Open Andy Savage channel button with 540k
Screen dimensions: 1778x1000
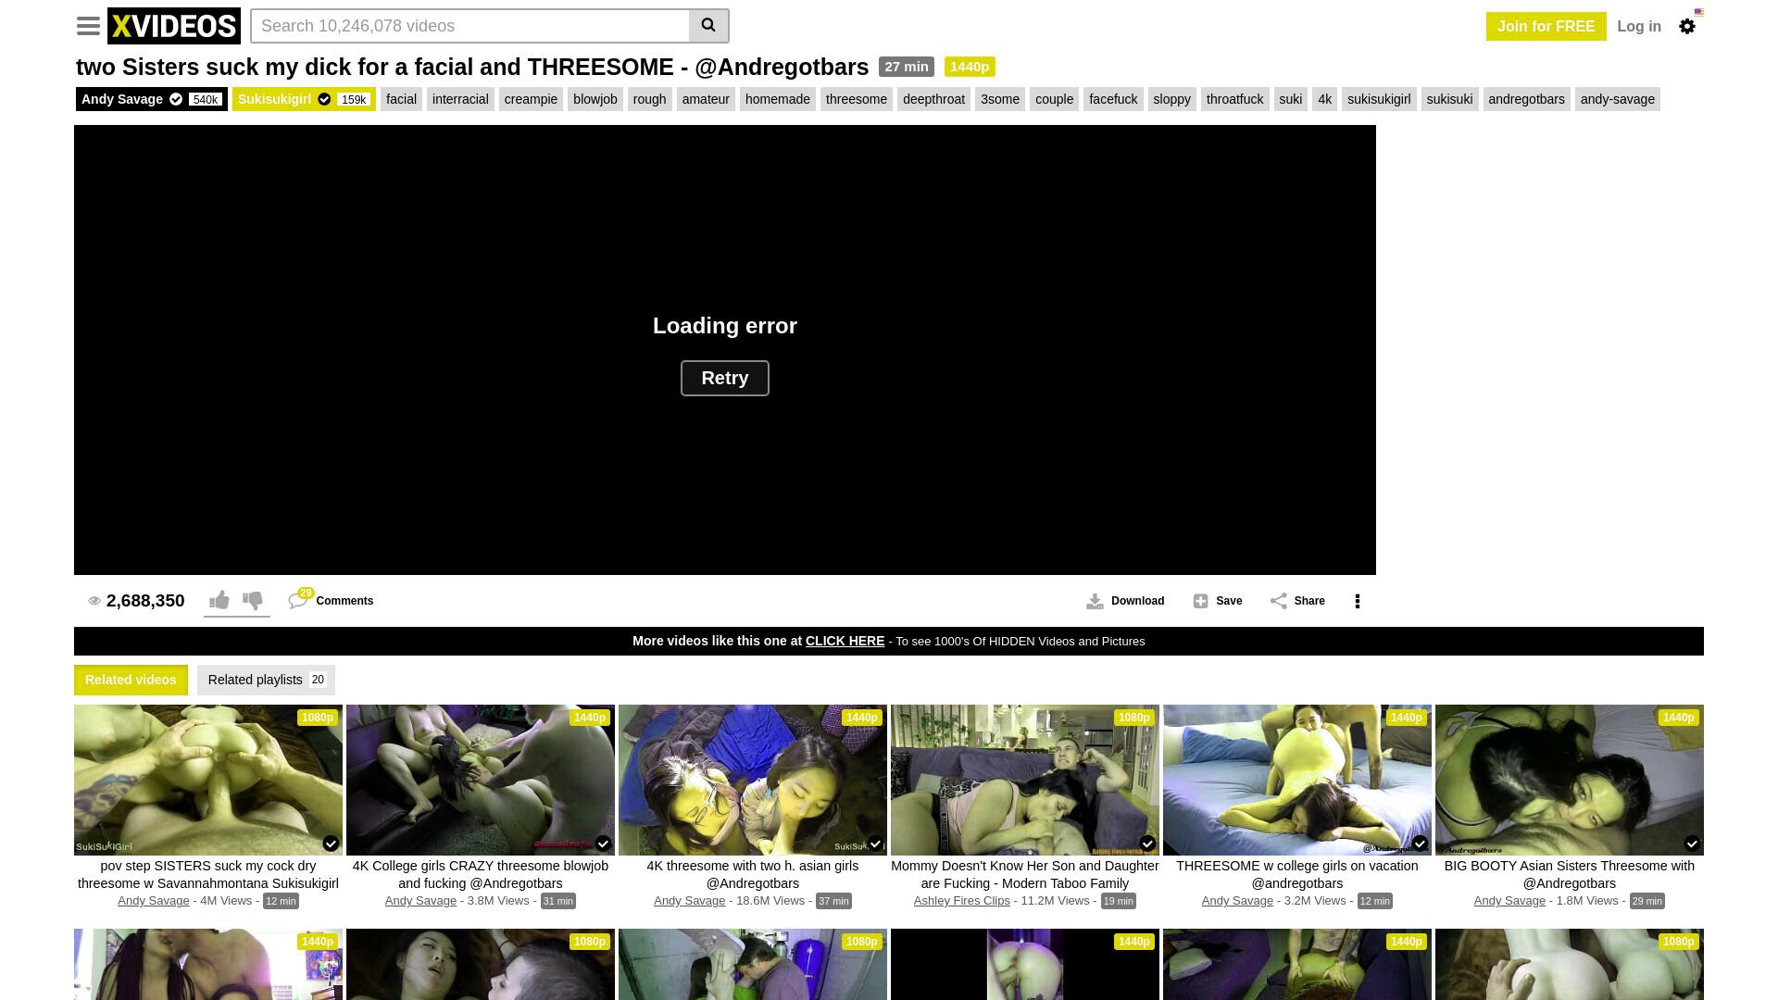pyautogui.click(x=152, y=99)
